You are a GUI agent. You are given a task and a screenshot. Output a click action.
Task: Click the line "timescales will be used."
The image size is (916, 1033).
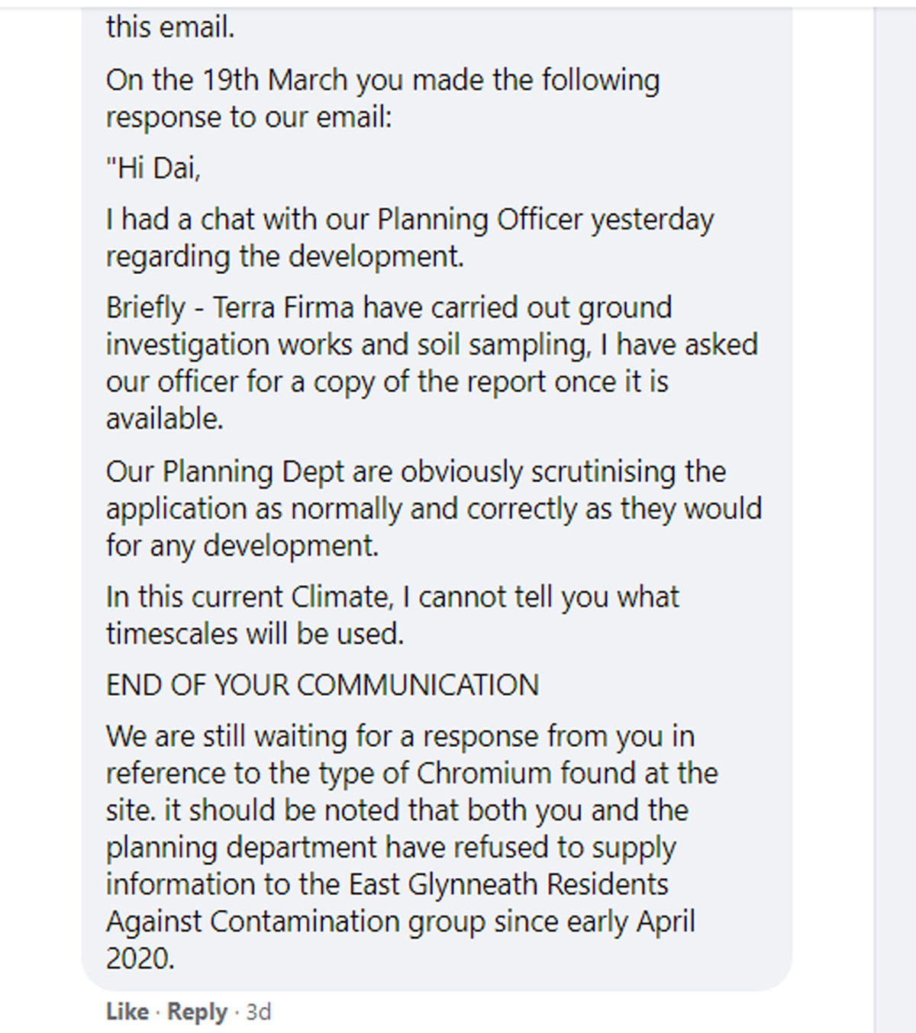[255, 634]
